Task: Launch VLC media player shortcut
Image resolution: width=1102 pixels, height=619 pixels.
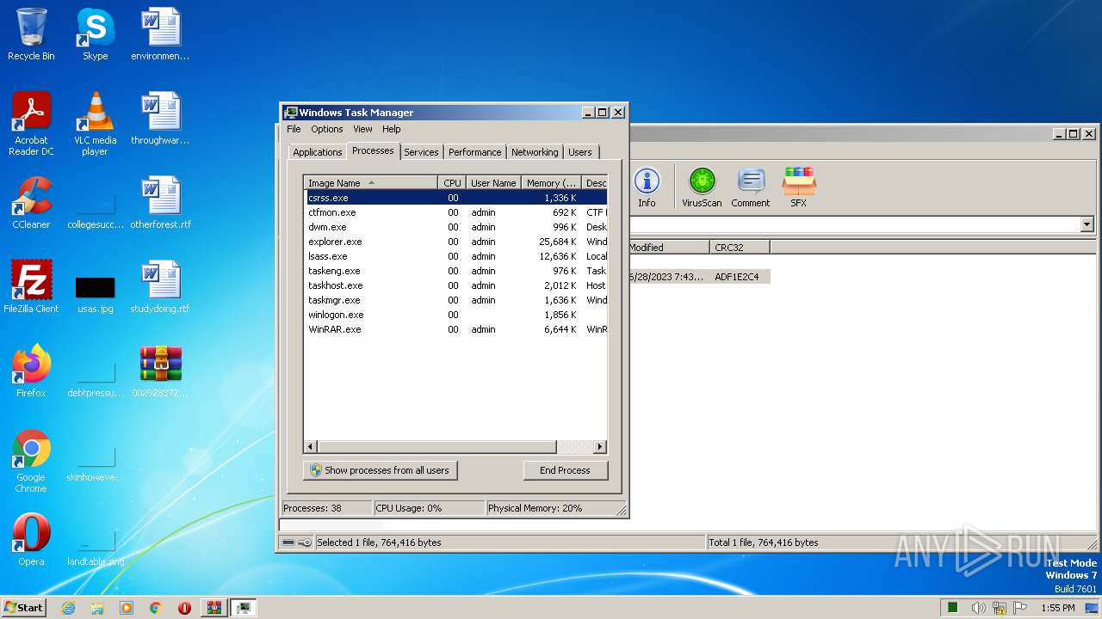Action: click(x=95, y=124)
